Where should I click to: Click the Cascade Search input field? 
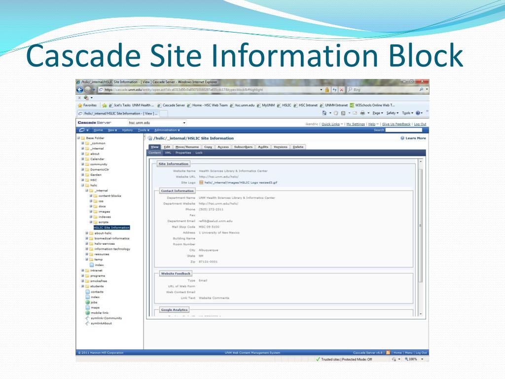[x=403, y=130]
